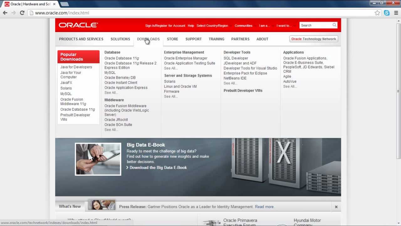The height and width of the screenshot is (226, 401).
Task: Click the browser back arrow
Action: coord(5,13)
